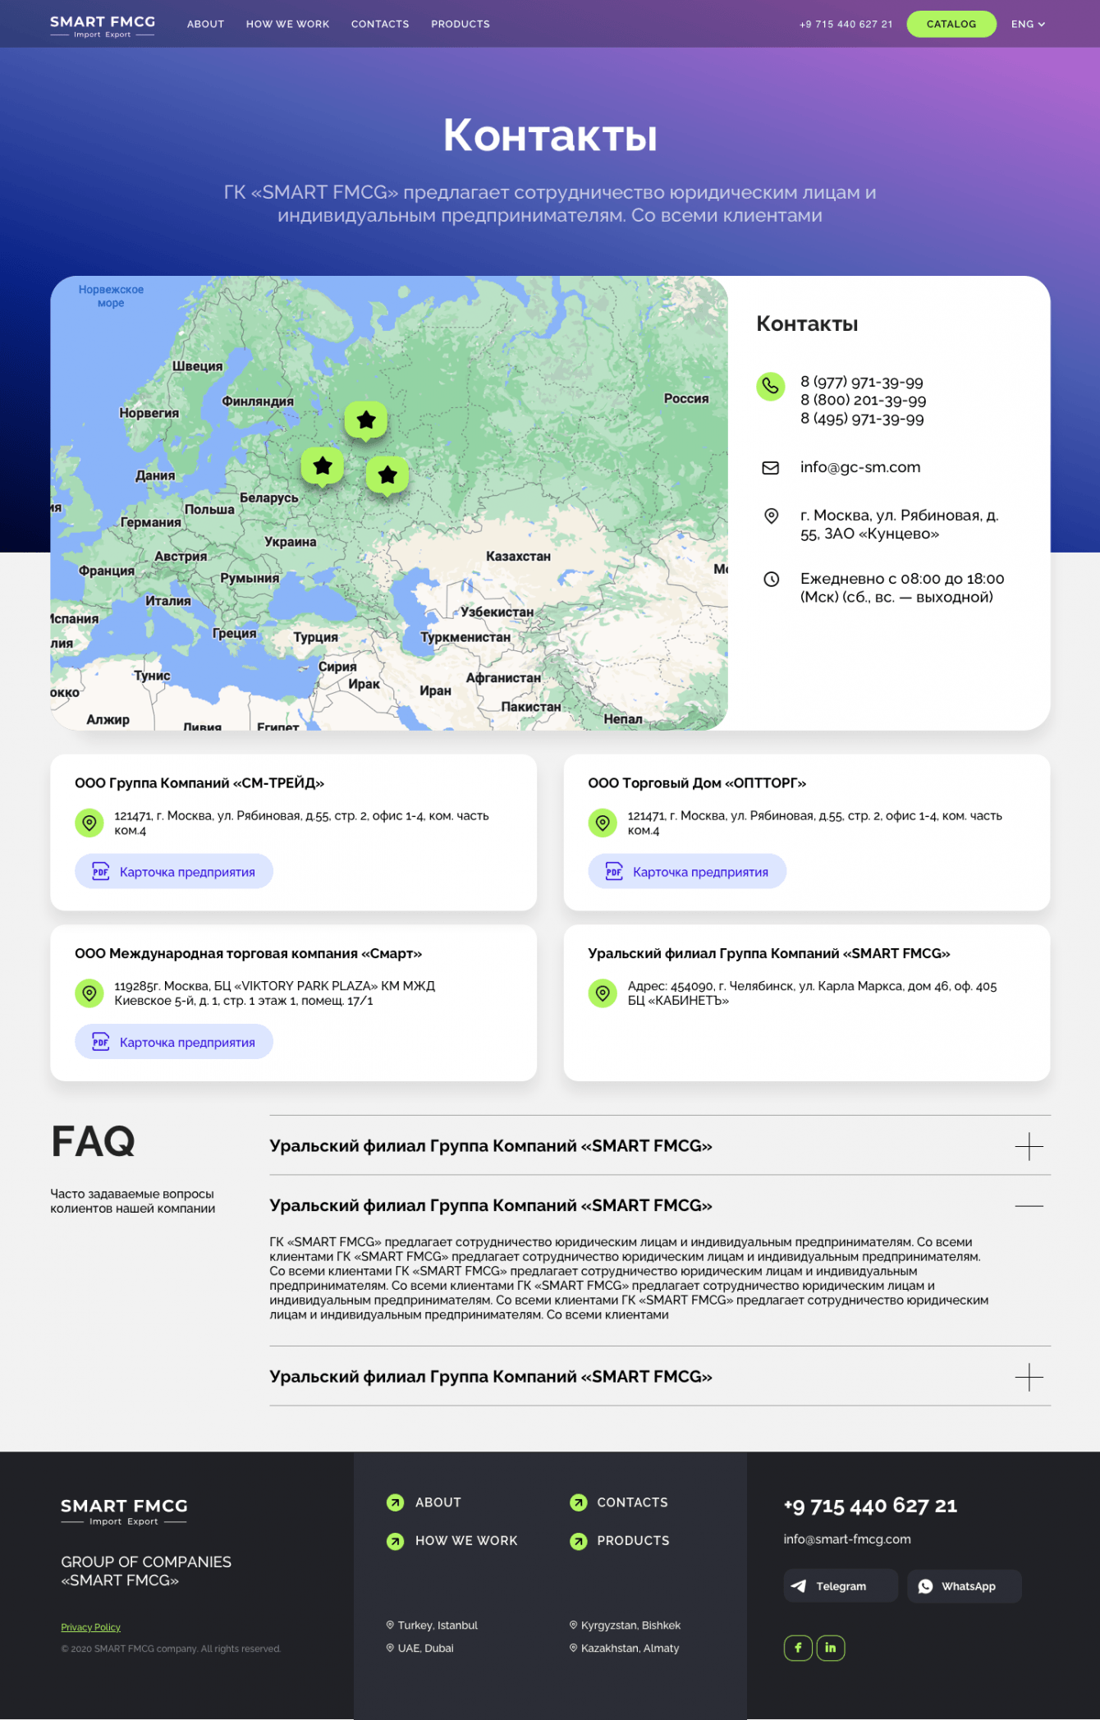This screenshot has width=1100, height=1720.
Task: Open the ENG language dropdown
Action: click(x=1028, y=25)
